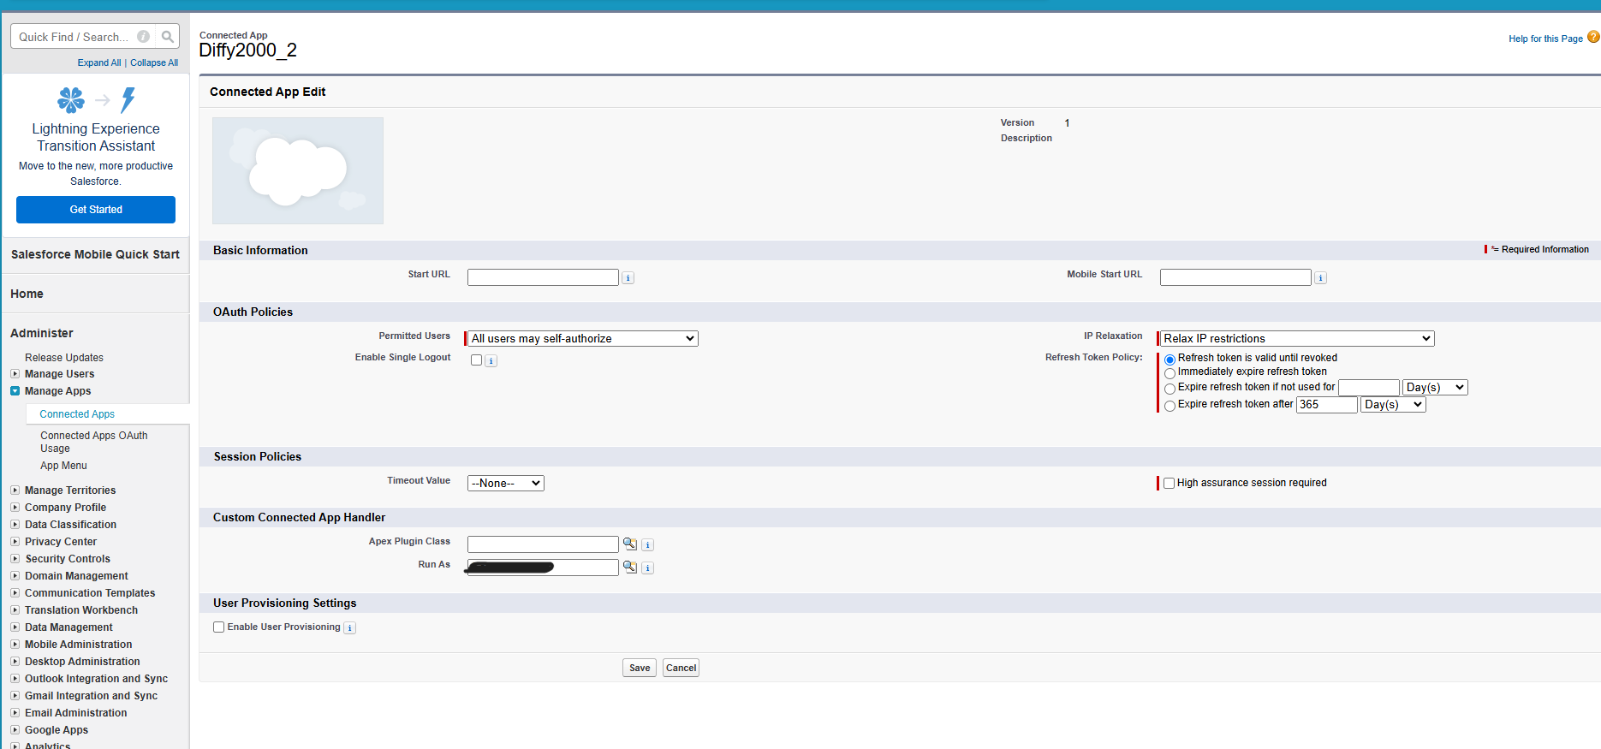Click the Quick Find search magnifier icon
The height and width of the screenshot is (749, 1601).
click(x=168, y=37)
